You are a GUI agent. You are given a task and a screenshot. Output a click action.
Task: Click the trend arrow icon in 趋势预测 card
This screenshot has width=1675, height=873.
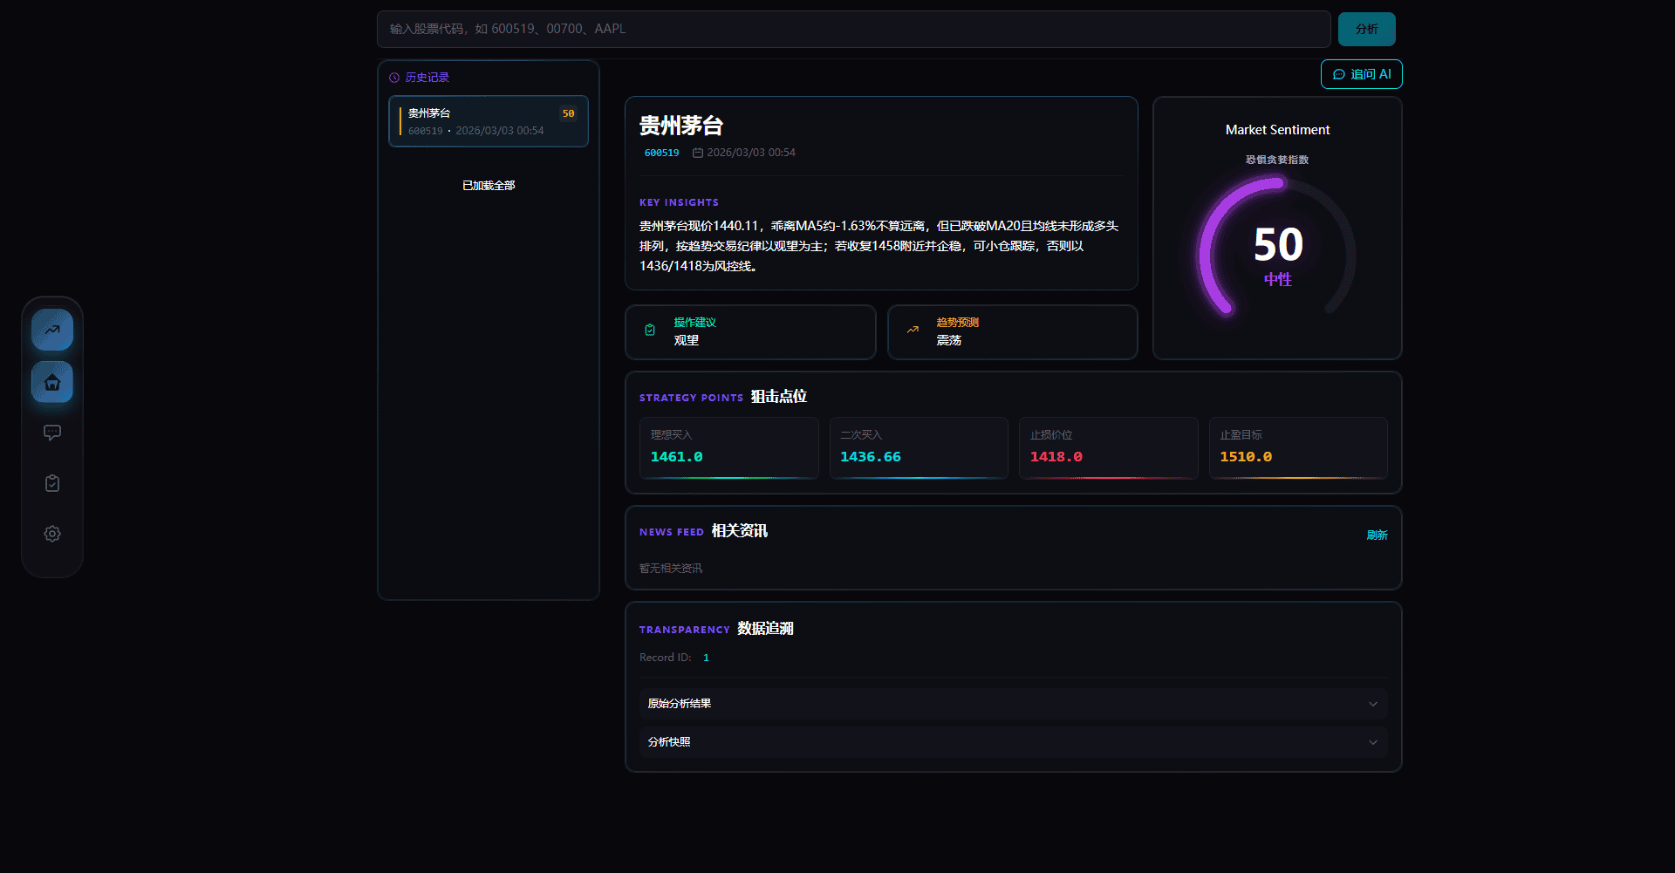[x=913, y=331]
